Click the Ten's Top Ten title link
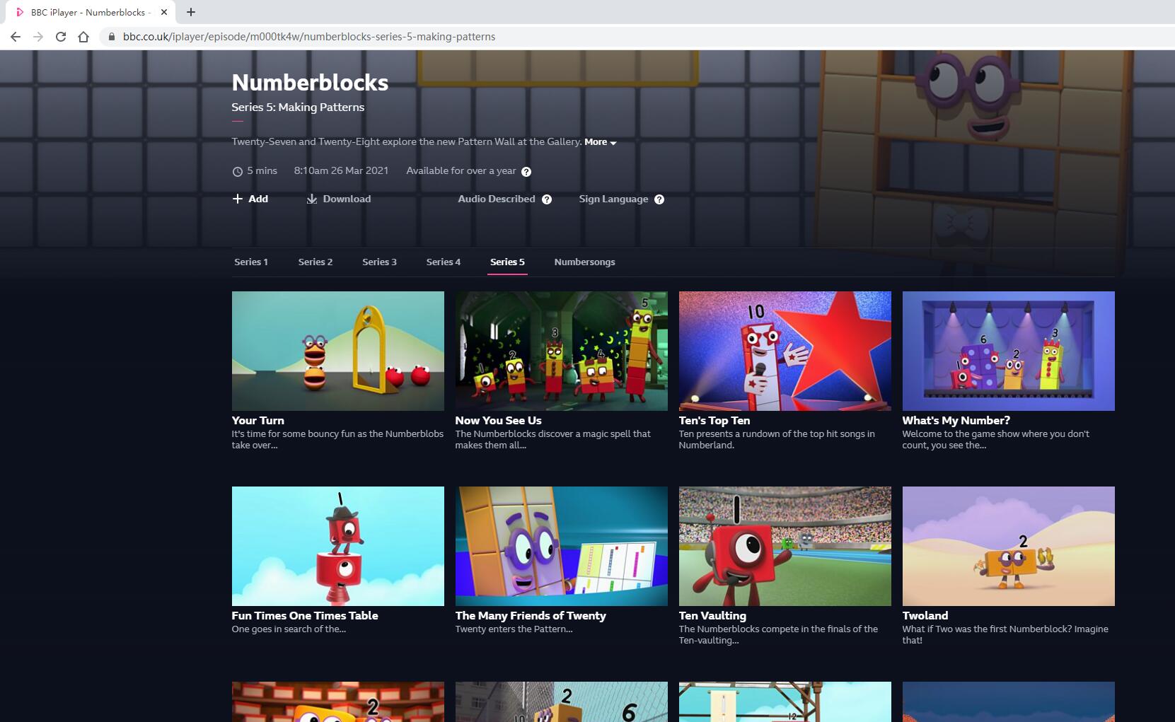Viewport: 1175px width, 722px height. pos(714,420)
